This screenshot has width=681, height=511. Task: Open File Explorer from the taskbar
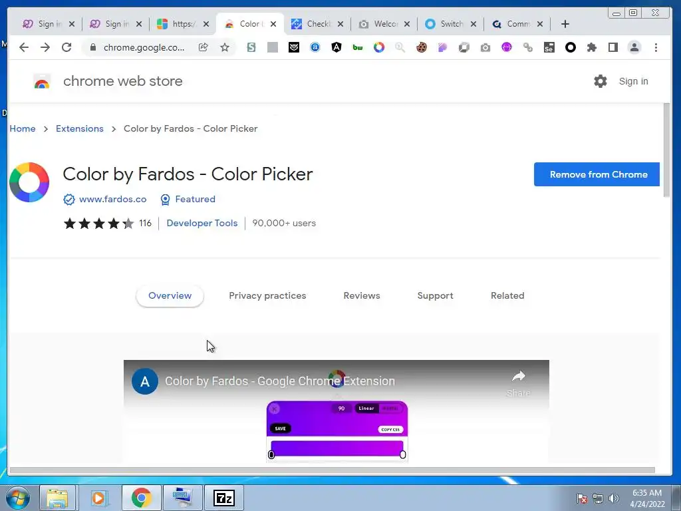pyautogui.click(x=57, y=498)
